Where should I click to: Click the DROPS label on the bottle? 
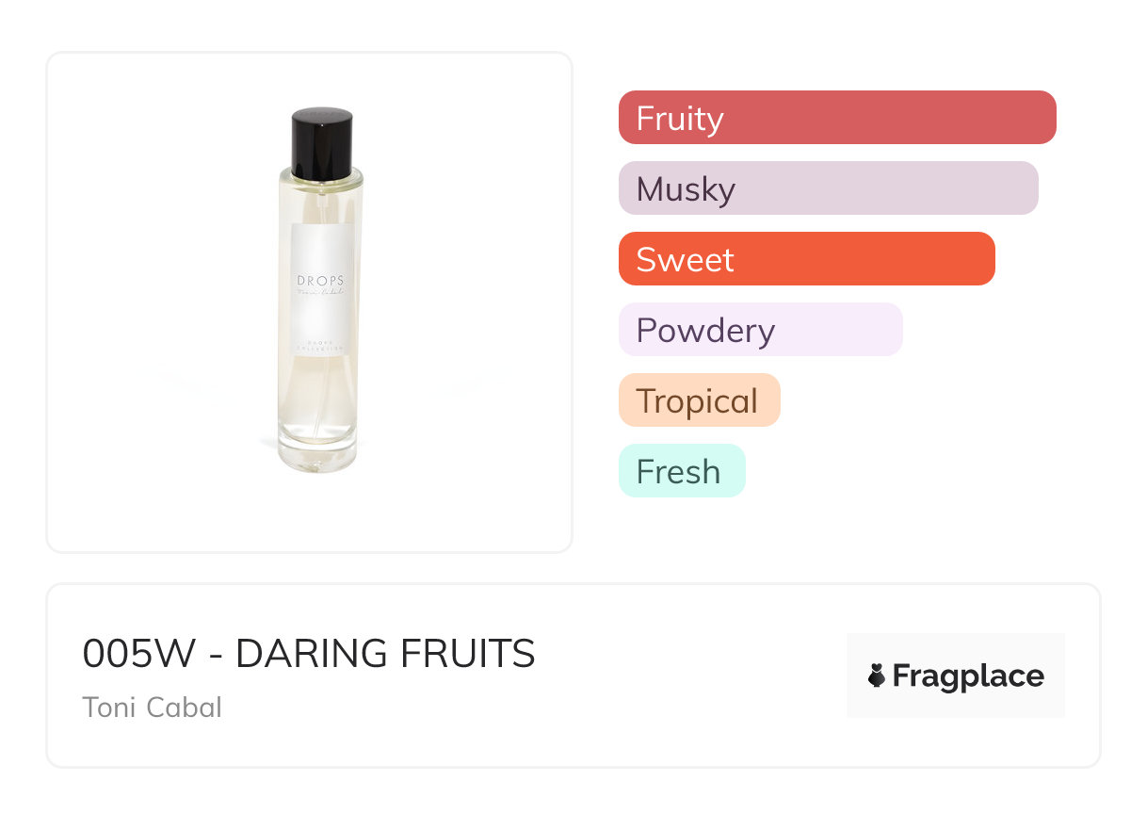tap(320, 281)
